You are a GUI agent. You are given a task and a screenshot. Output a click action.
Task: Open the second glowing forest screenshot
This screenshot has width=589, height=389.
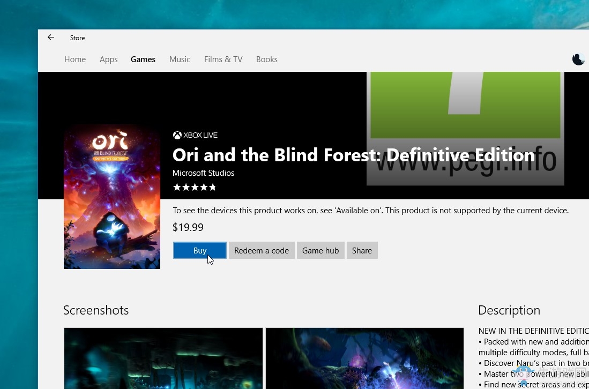(365, 358)
